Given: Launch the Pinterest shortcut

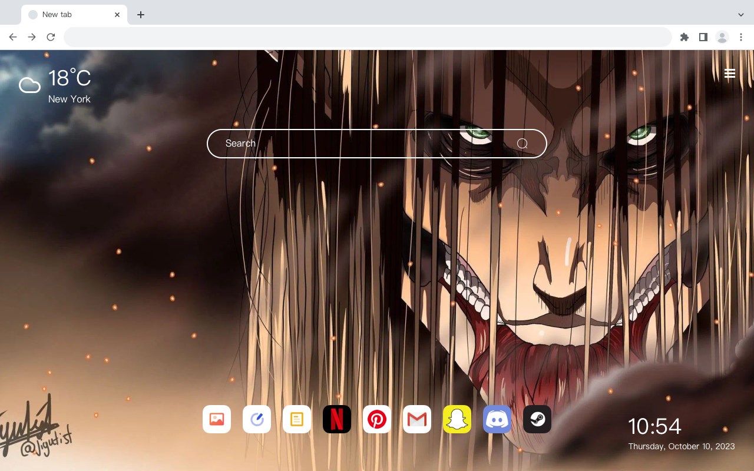Looking at the screenshot, I should coord(377,419).
